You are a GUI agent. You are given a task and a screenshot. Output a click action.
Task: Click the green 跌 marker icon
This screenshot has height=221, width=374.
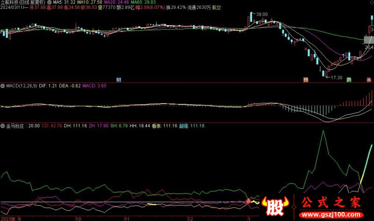[x=349, y=80]
